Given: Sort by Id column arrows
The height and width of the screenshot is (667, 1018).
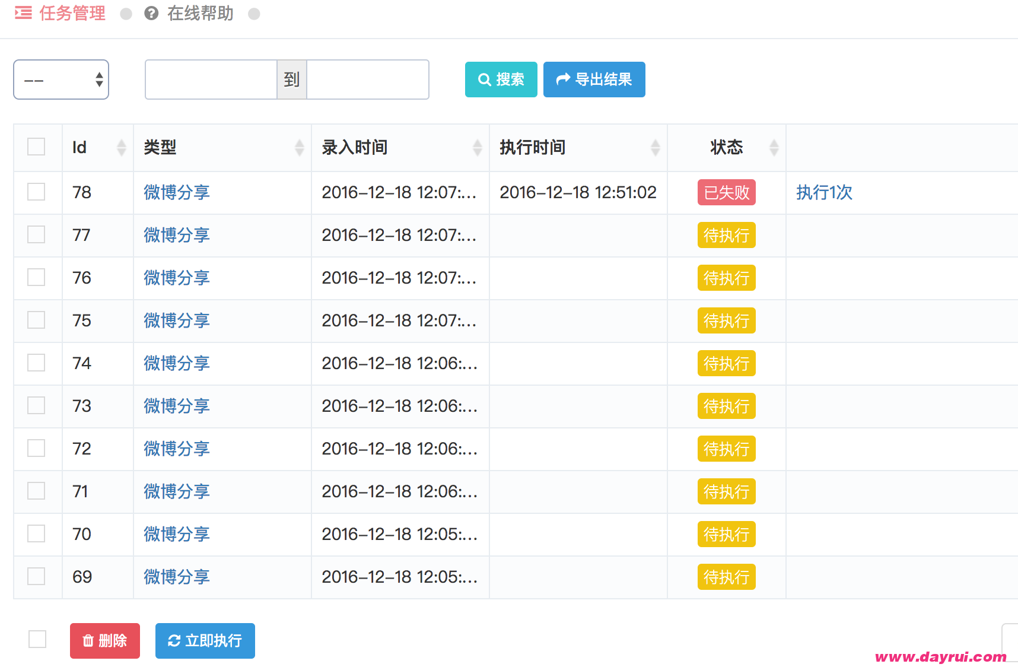Looking at the screenshot, I should coord(122,147).
